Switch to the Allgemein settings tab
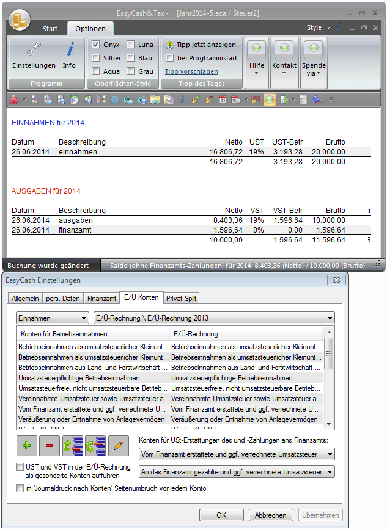 (x=25, y=299)
